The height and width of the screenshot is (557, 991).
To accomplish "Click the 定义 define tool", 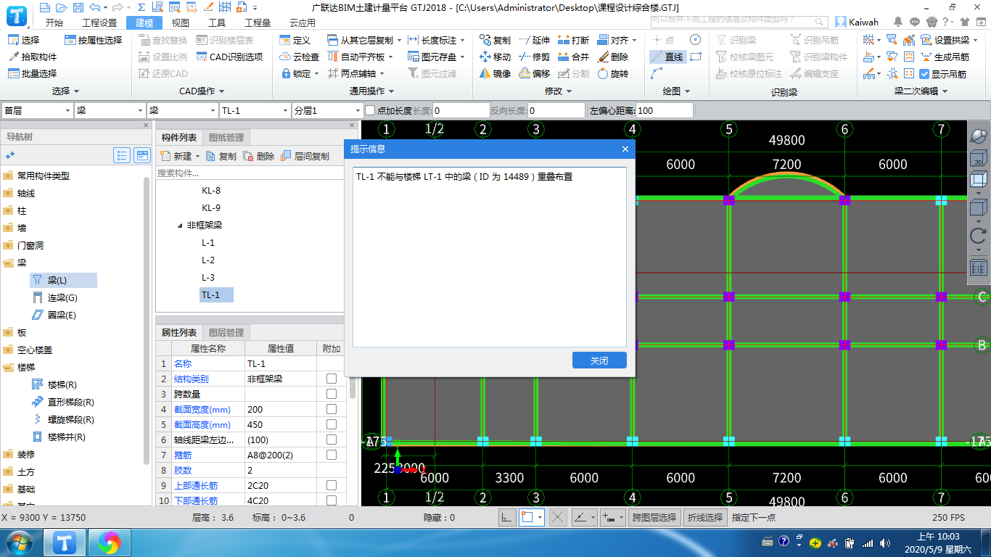I will tap(295, 40).
